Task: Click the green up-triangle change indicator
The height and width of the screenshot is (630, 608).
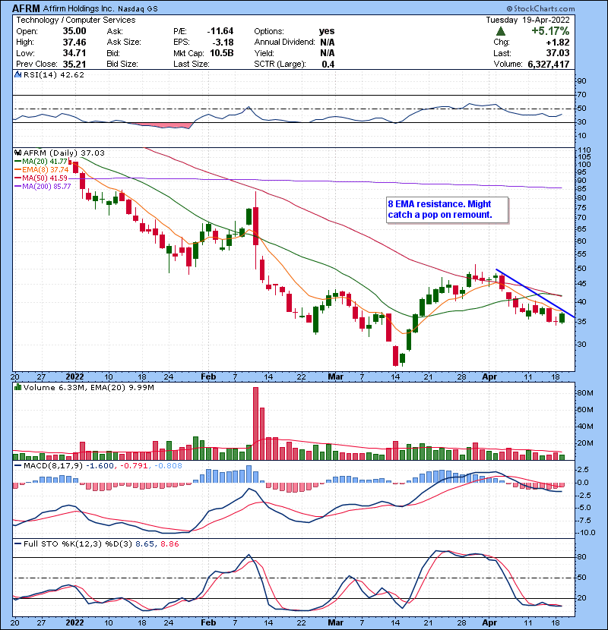Action: point(501,31)
